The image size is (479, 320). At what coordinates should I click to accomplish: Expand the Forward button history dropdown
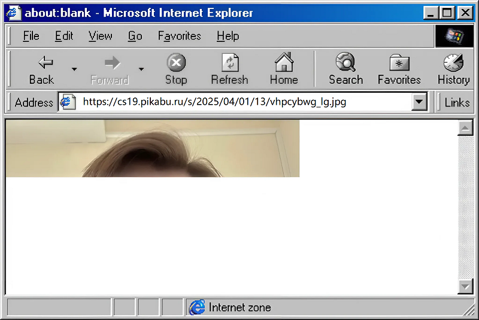[x=141, y=69]
